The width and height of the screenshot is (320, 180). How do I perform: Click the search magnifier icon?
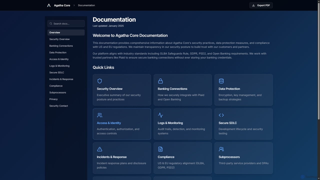[x=51, y=23]
